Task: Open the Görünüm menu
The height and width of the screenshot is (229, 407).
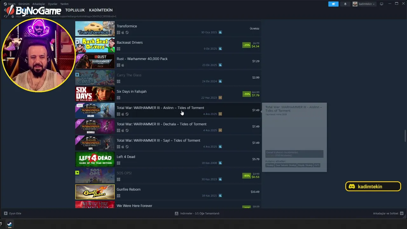Action: (24, 4)
